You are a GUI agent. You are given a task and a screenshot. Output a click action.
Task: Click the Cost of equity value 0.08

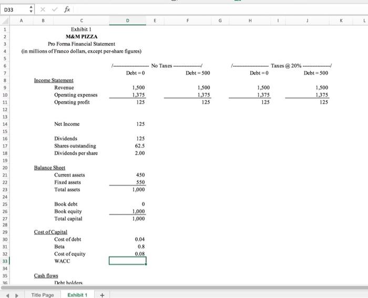pos(140,254)
